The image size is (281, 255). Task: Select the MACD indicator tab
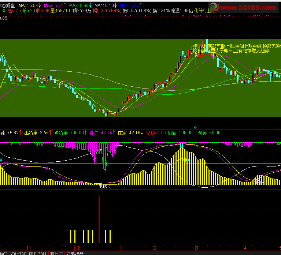pos(4,254)
